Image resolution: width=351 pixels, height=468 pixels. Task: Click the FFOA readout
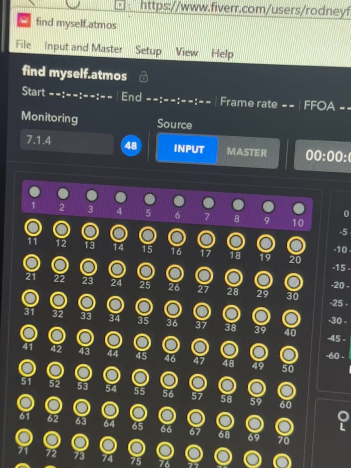coord(327,107)
